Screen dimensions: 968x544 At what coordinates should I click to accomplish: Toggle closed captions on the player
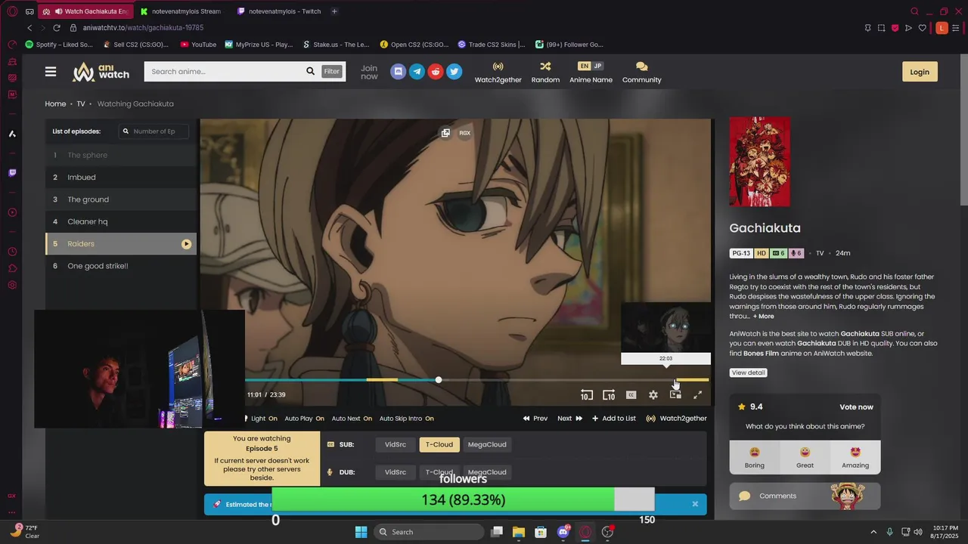(x=631, y=394)
